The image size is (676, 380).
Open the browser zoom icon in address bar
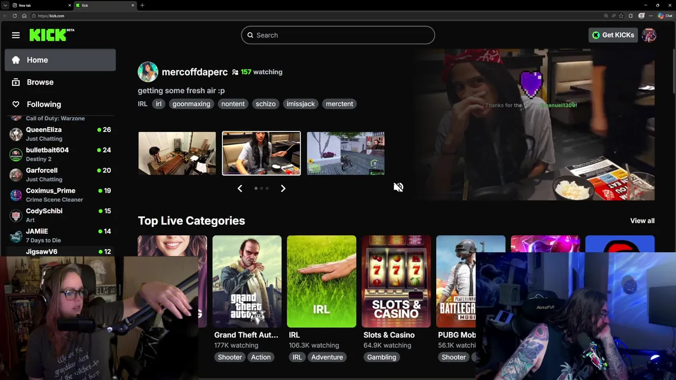(x=606, y=16)
